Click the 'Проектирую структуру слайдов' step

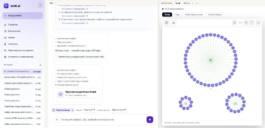(x=73, y=81)
